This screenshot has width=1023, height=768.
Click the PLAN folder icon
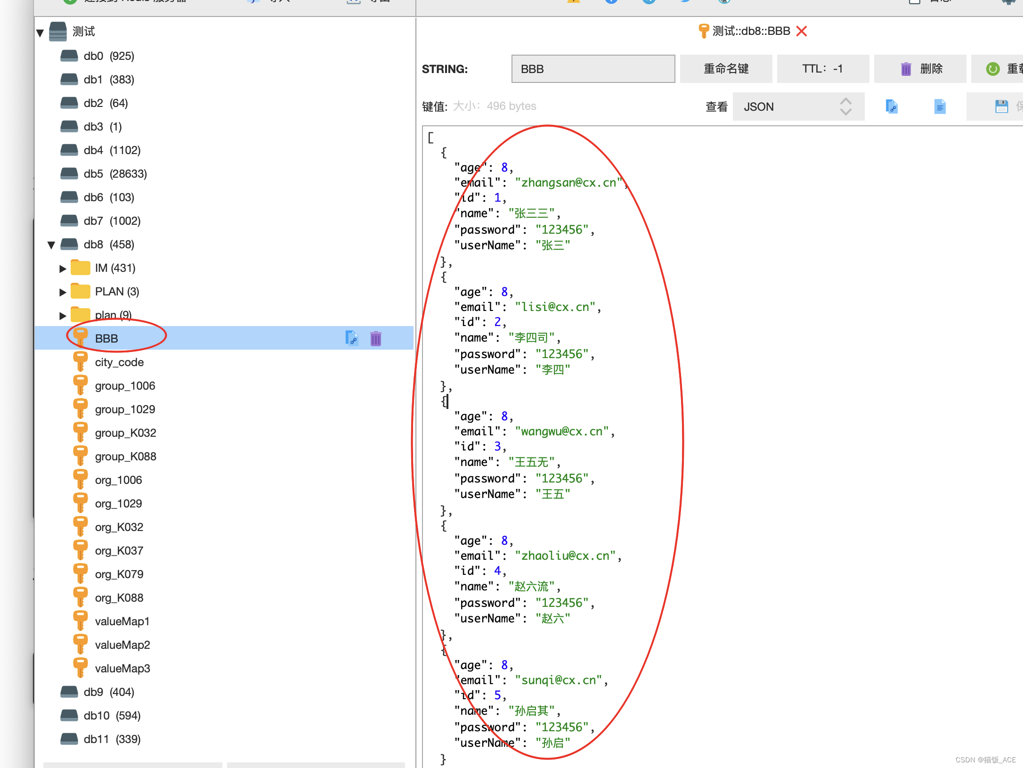[x=81, y=291]
